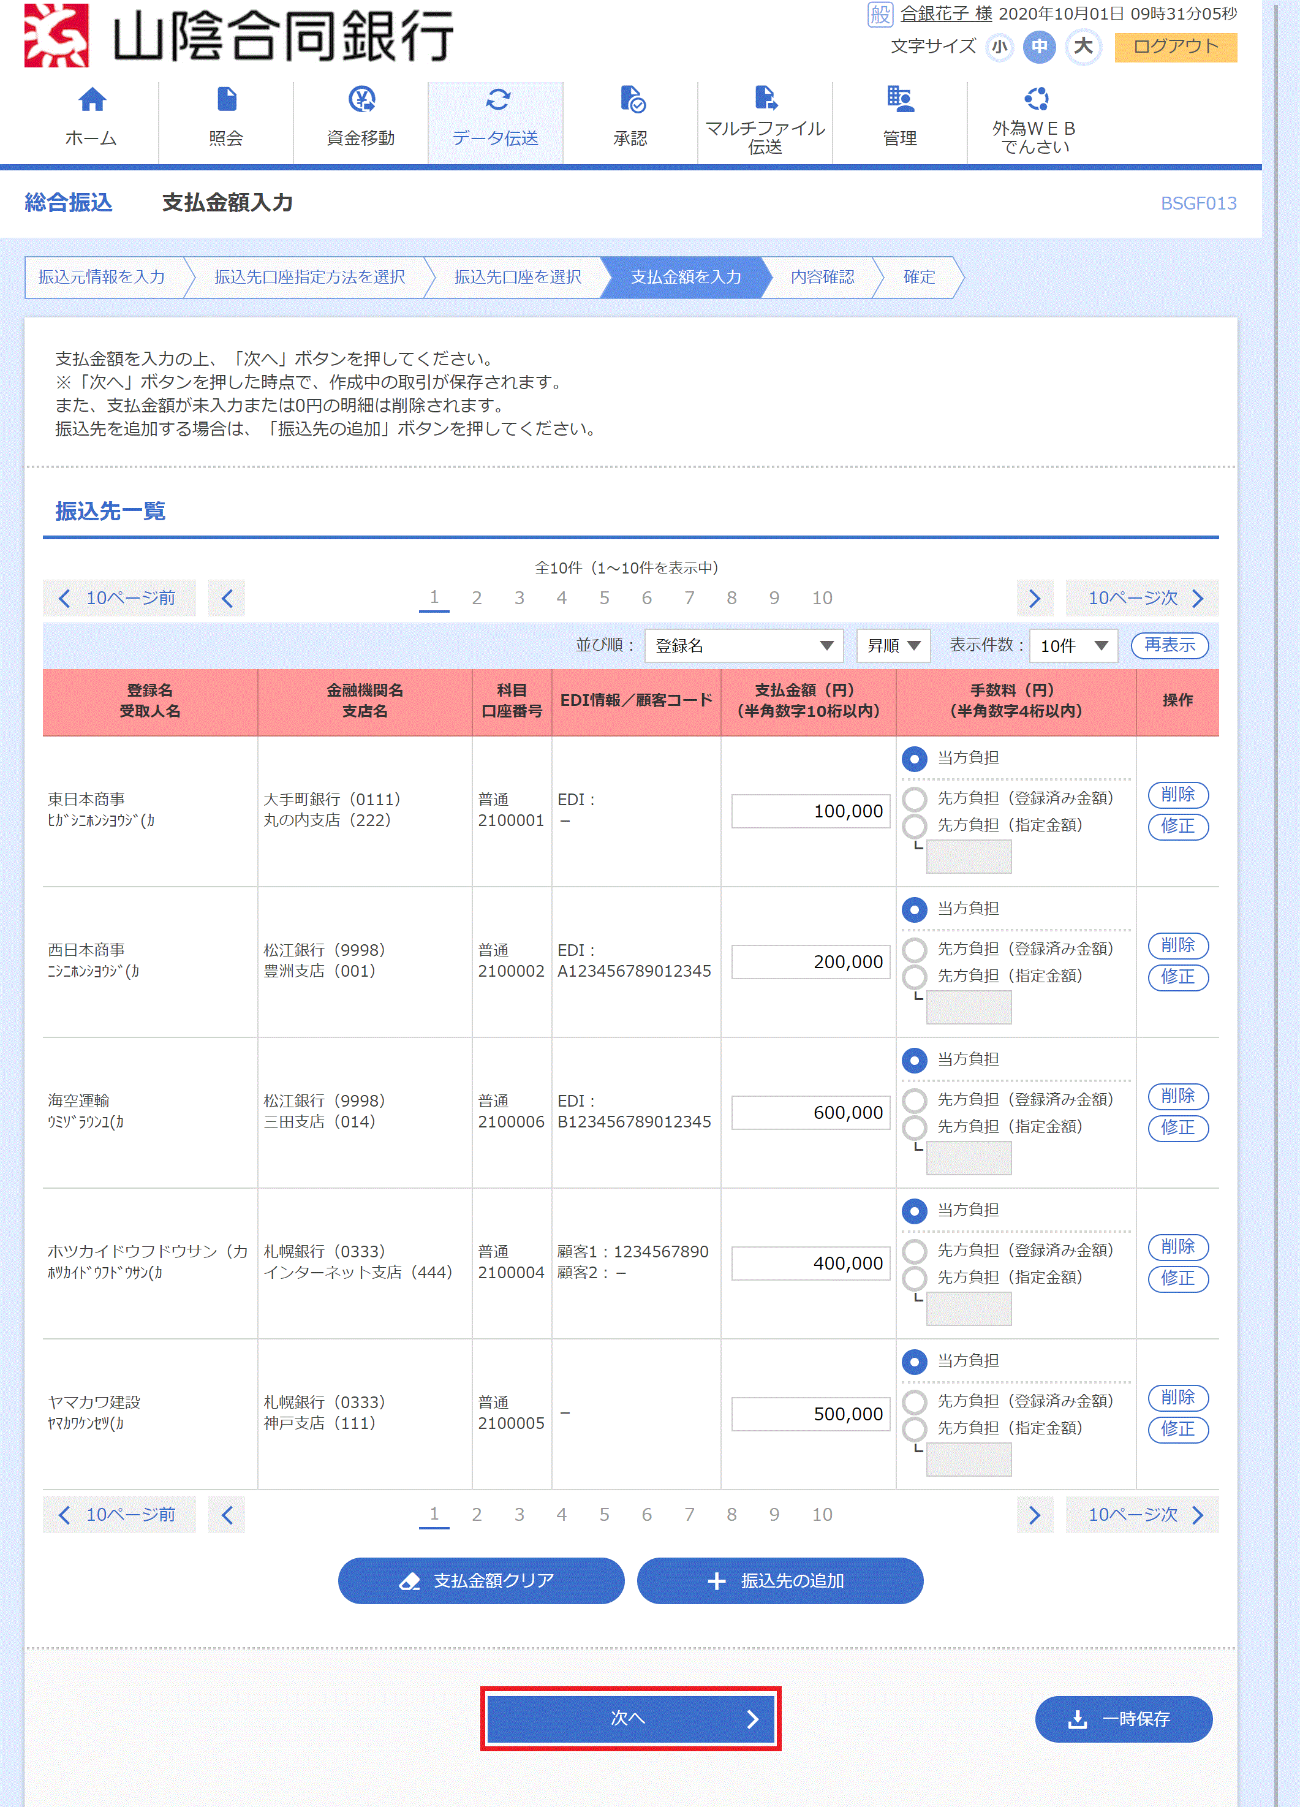This screenshot has height=1807, width=1300.
Task: Go to next page with top right chevron
Action: pyautogui.click(x=1034, y=598)
